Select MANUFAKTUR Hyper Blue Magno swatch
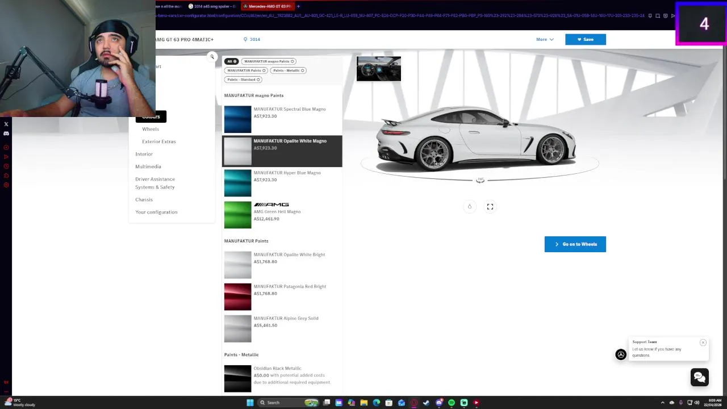This screenshot has height=409, width=727. pos(237,183)
